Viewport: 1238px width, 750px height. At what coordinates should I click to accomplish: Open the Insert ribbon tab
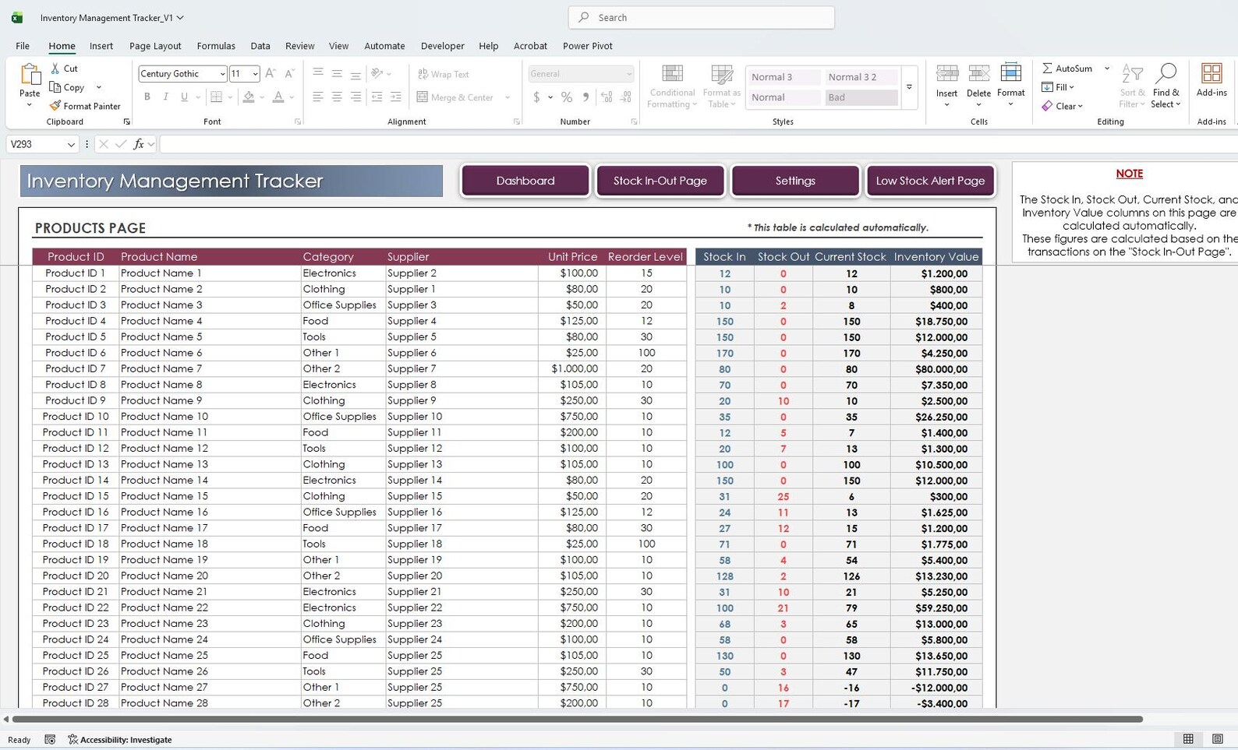point(101,46)
